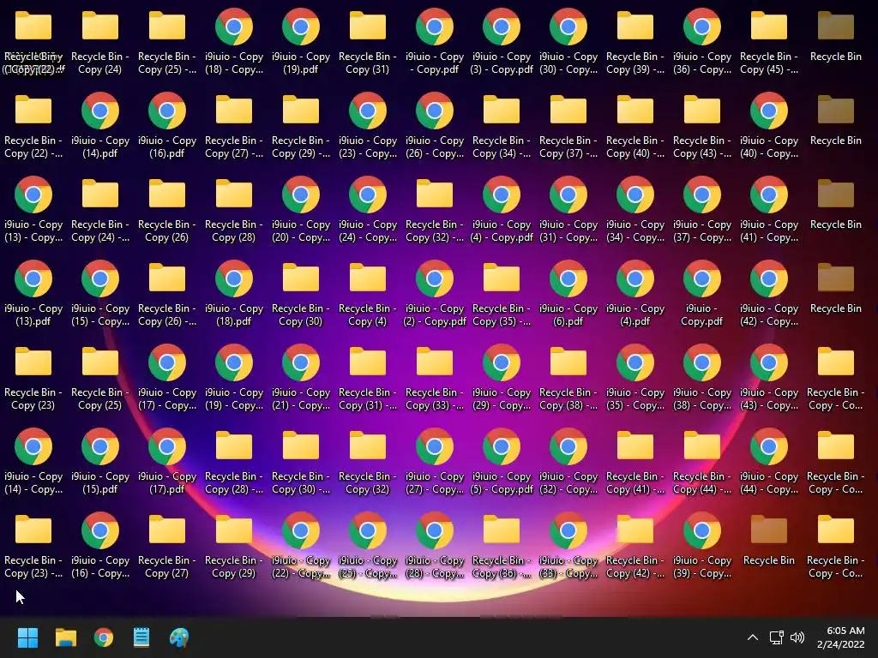This screenshot has height=658, width=878.
Task: Select file i9iuio - Copy (30) - Copy
Action: [568, 42]
